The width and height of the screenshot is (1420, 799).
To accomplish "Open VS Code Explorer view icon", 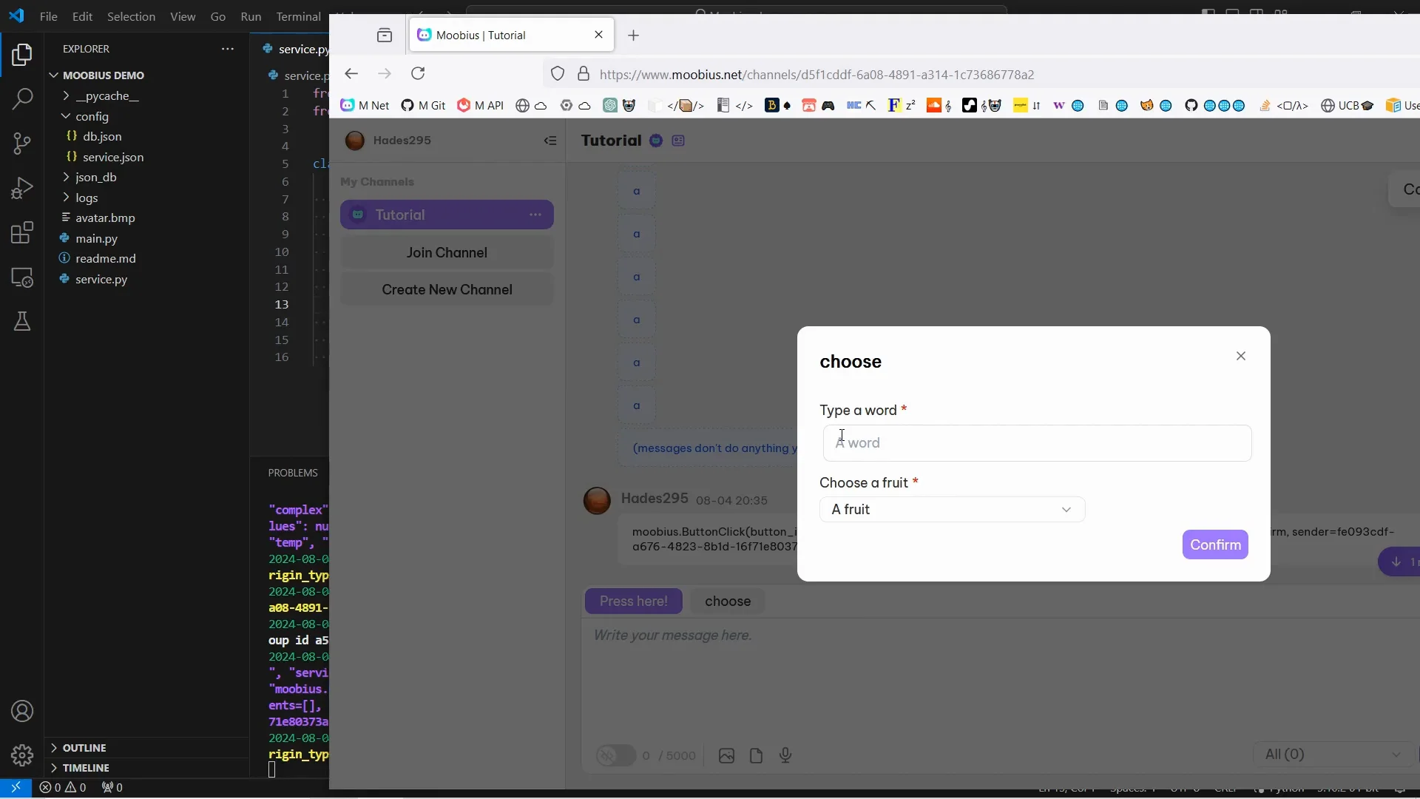I will click(x=22, y=55).
